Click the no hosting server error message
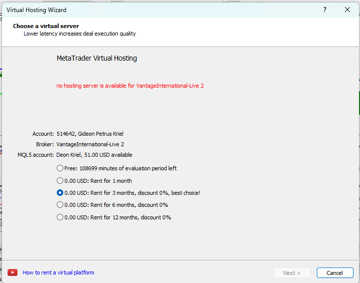The height and width of the screenshot is (283, 360). 130,86
